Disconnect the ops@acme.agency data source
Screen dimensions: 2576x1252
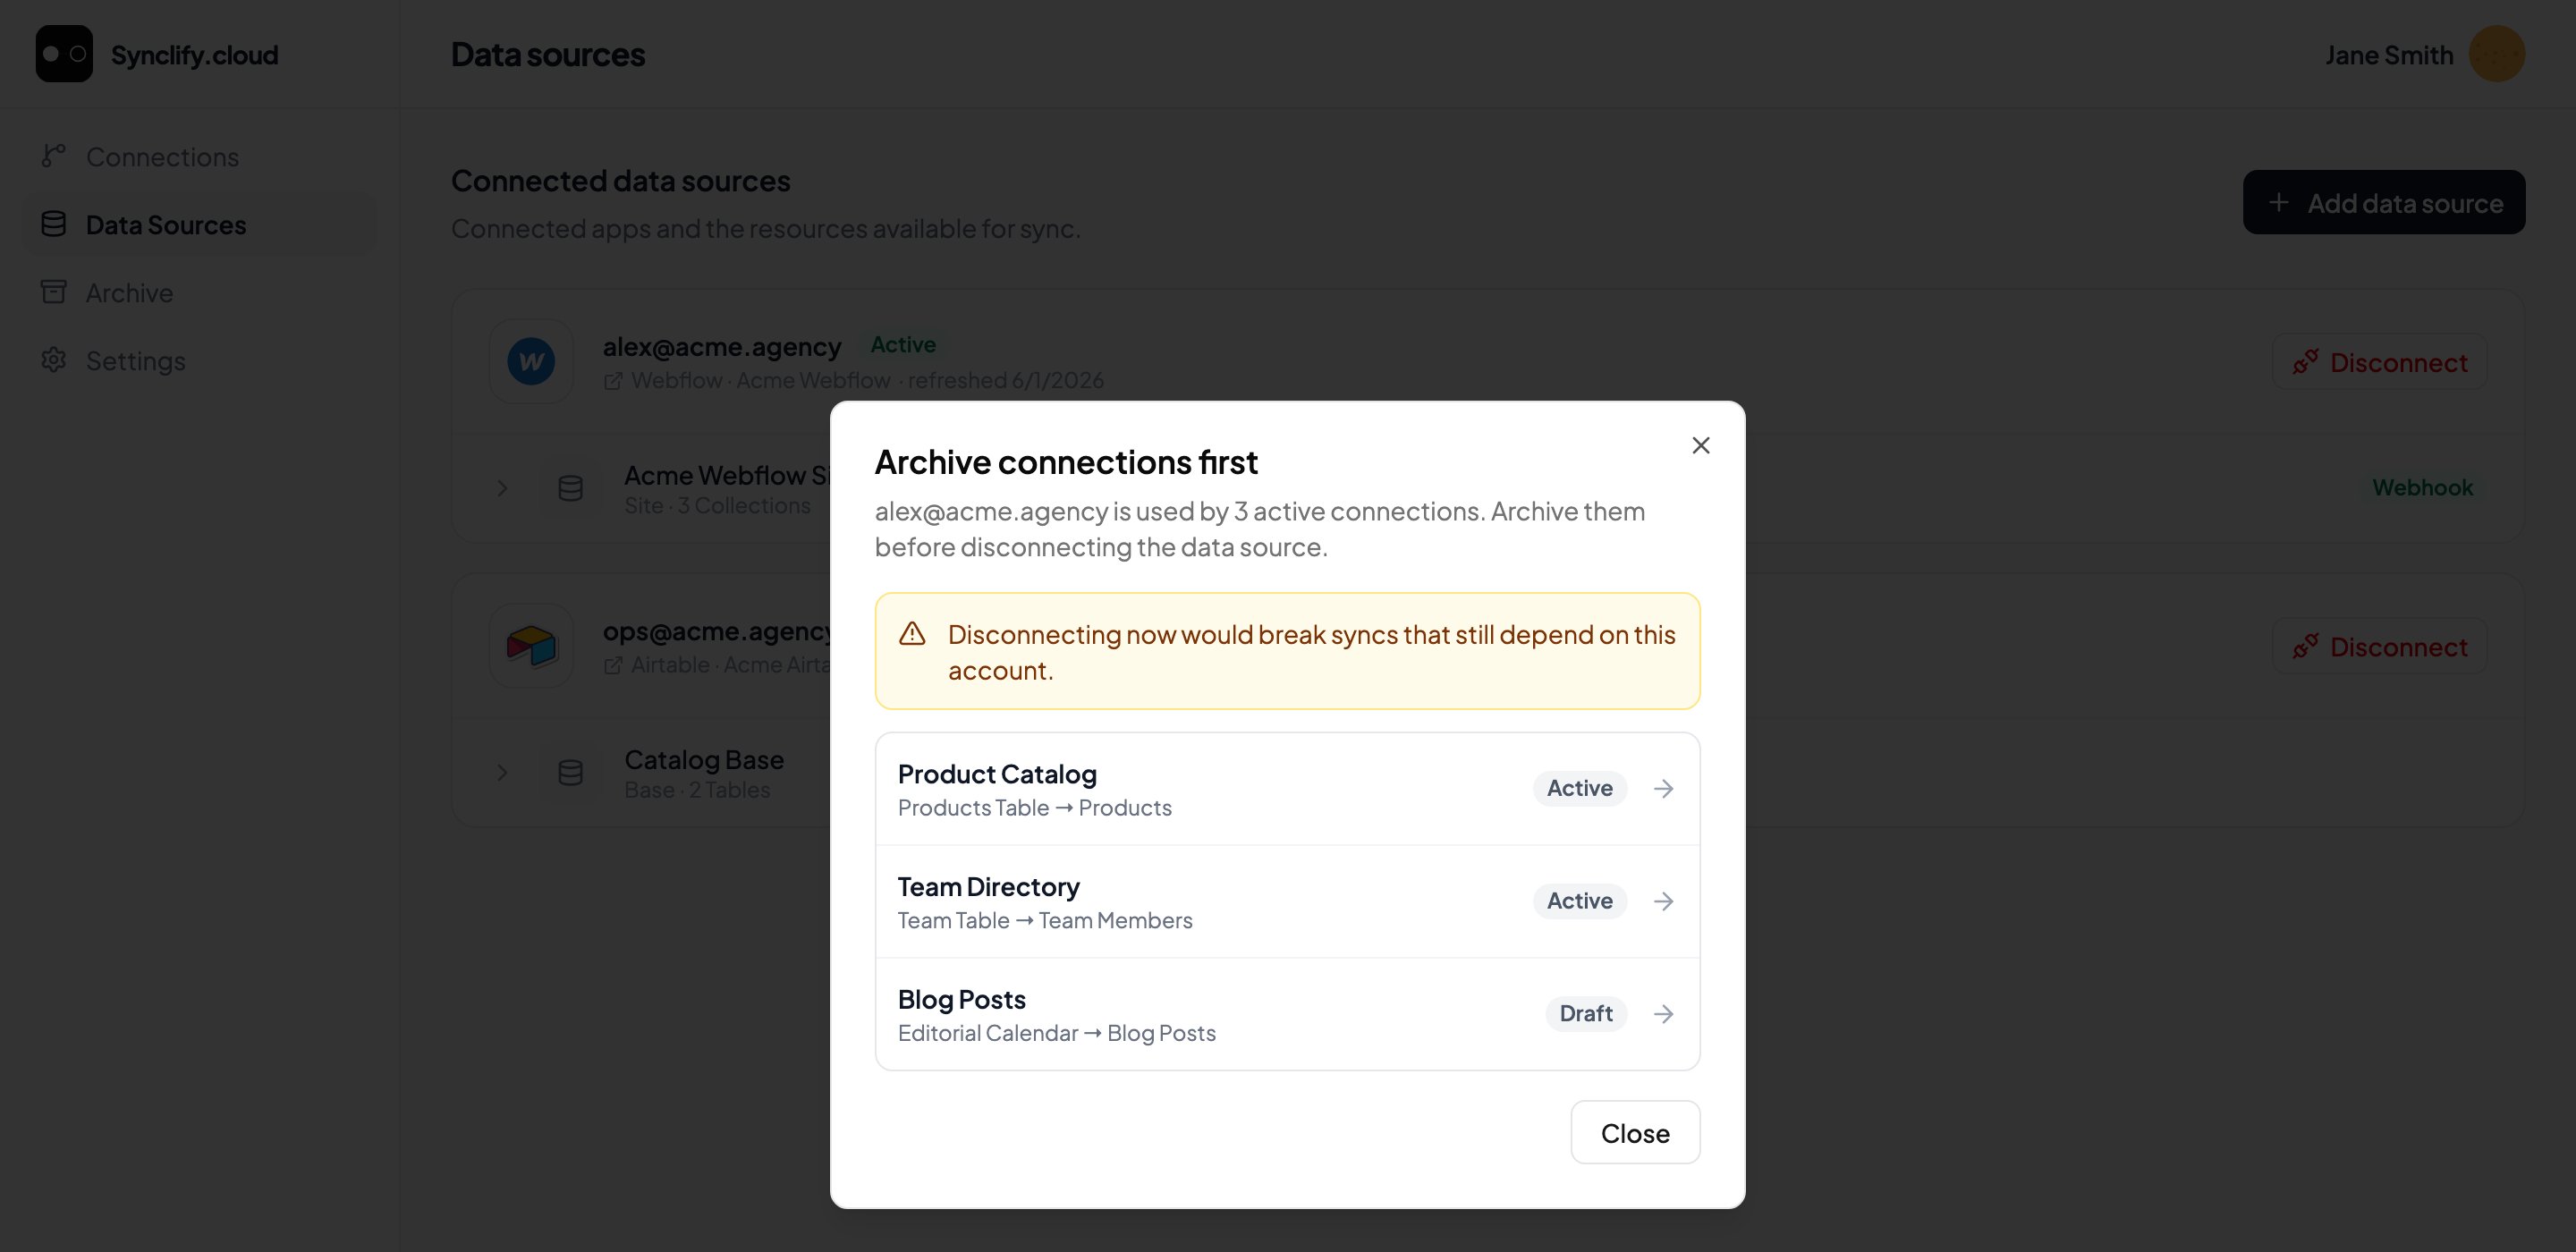click(x=2379, y=647)
